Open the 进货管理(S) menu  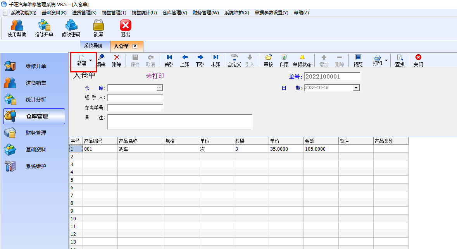point(84,13)
